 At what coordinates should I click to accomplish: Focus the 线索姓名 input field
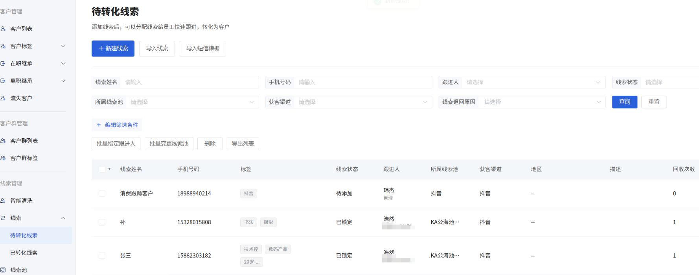175,82
